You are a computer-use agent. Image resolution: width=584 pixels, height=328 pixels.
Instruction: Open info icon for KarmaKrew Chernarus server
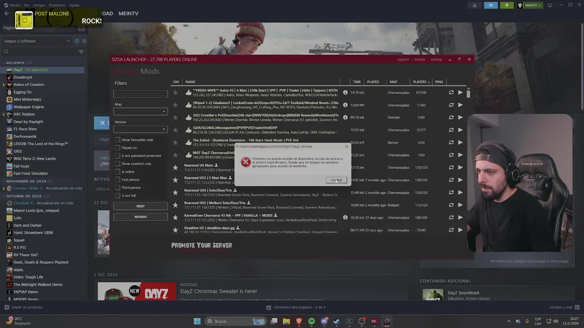pos(345,218)
